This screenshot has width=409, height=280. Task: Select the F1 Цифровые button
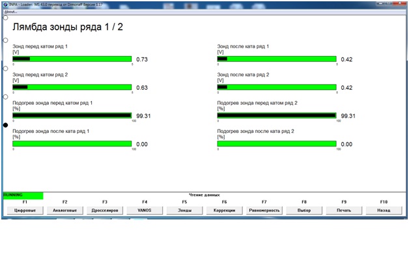pos(25,210)
